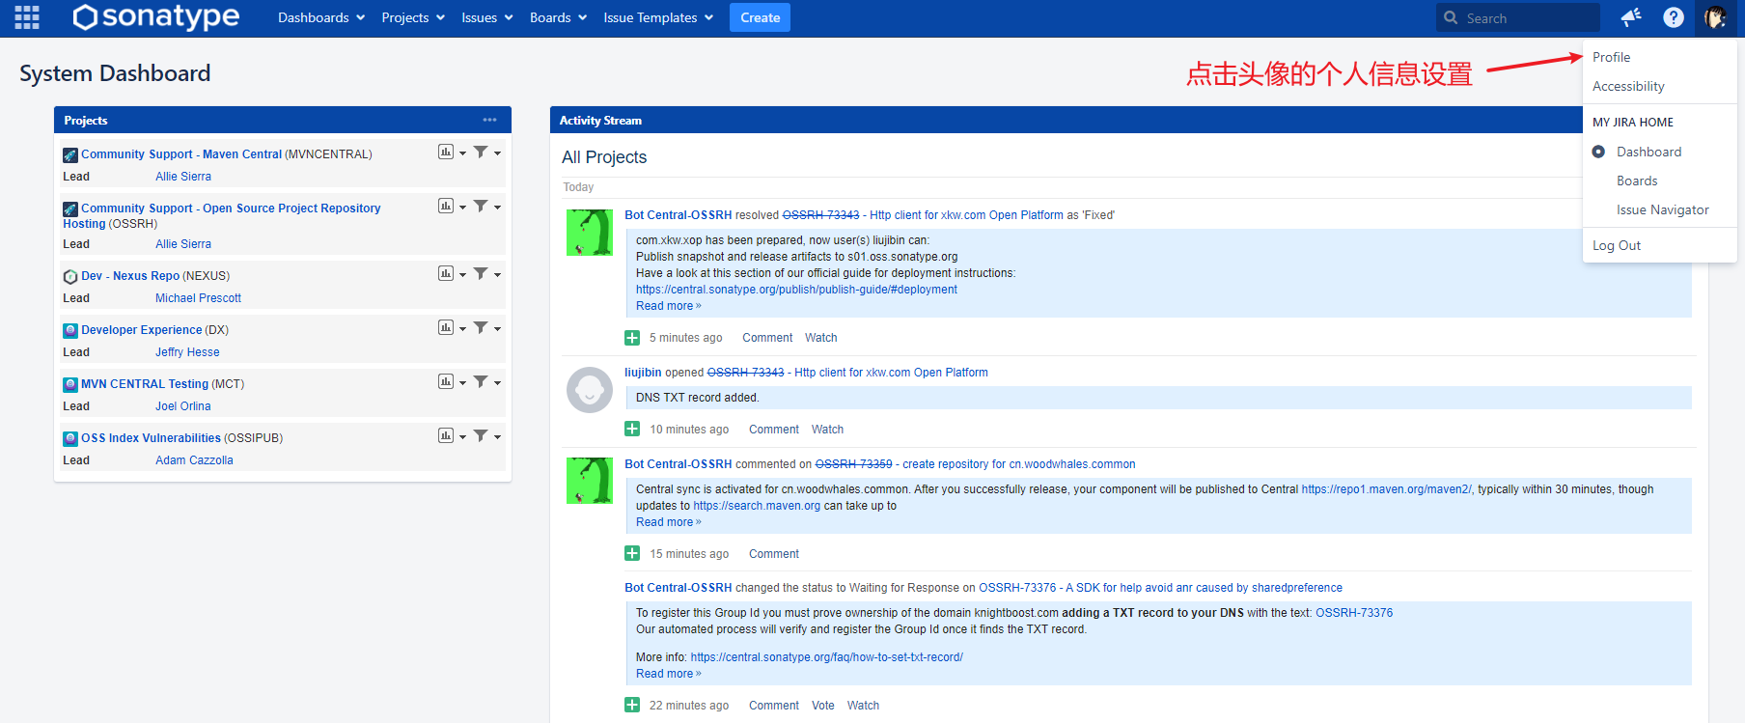The image size is (1745, 723).
Task: Click liujibin's grey avatar thumbnail
Action: click(x=590, y=390)
